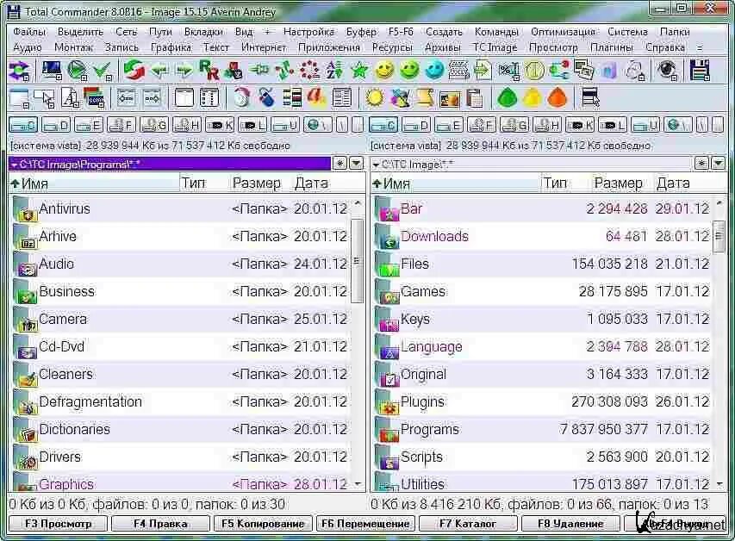Click the F7 Каталог button

click(468, 524)
